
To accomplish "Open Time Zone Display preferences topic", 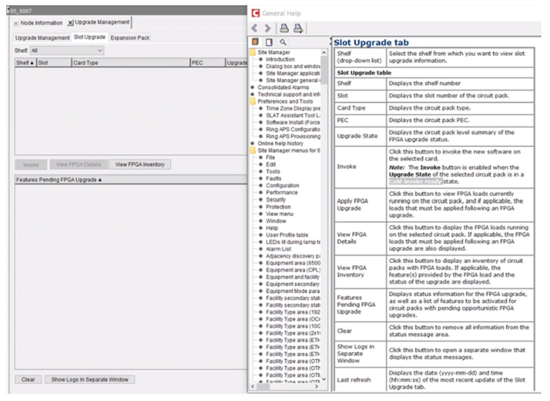I will point(293,108).
